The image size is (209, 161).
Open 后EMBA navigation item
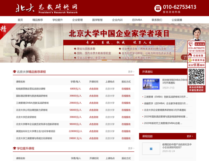pos(137,20)
